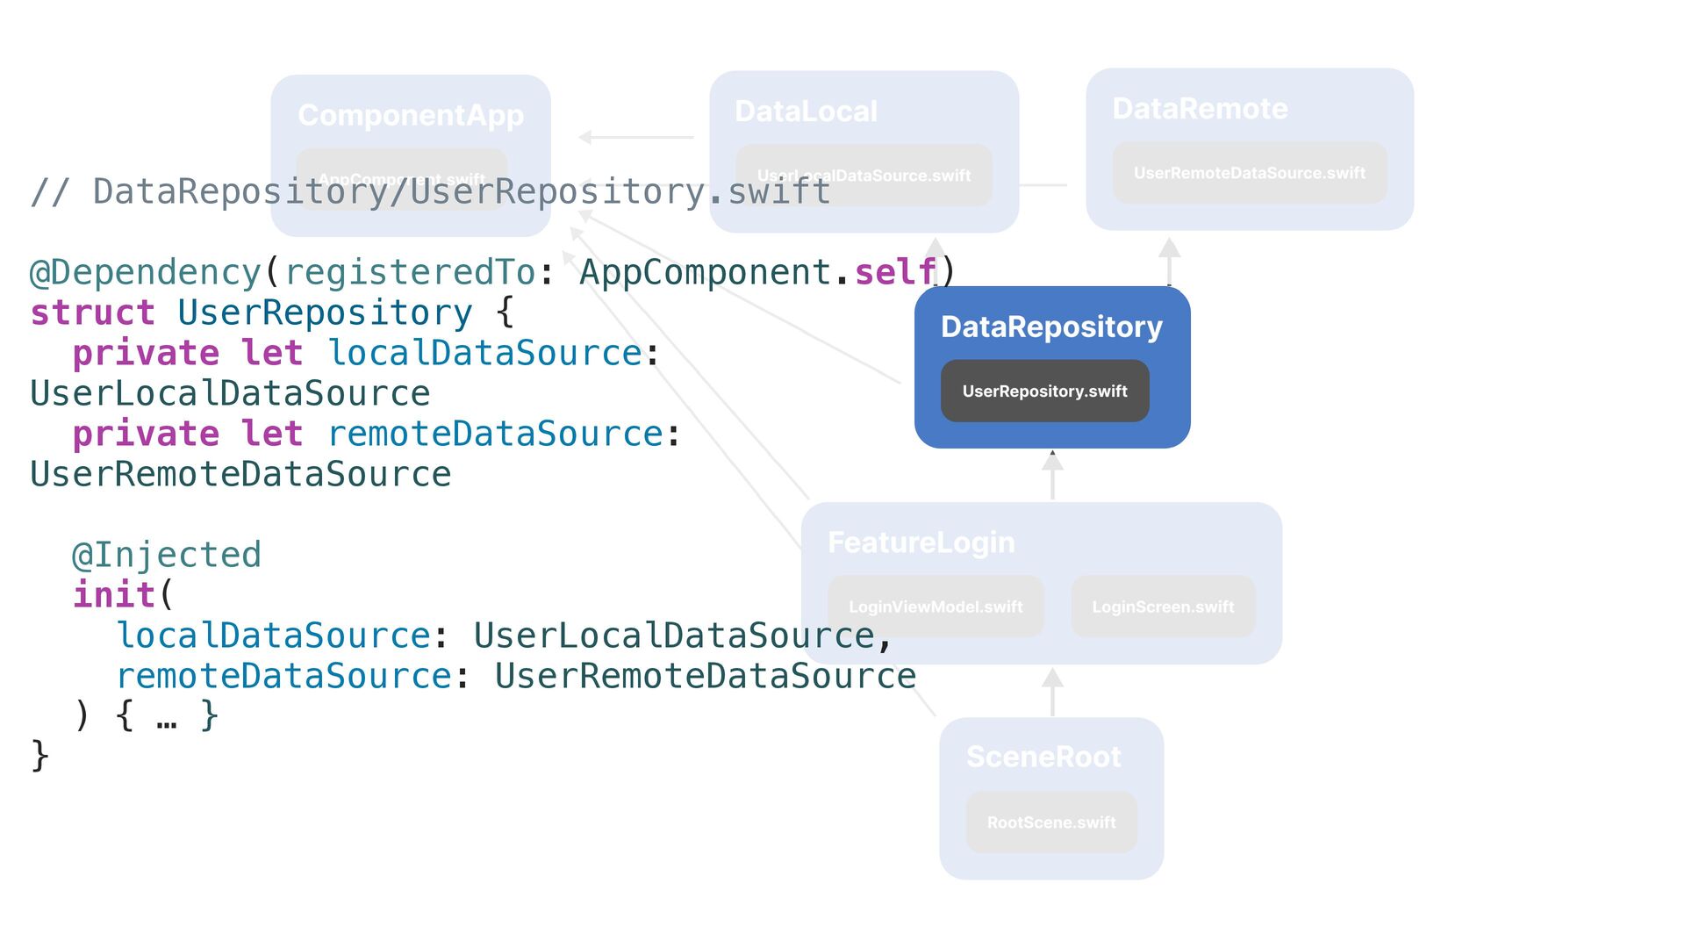Select the FeatureLogin module heading
This screenshot has width=1685, height=948.
click(921, 542)
